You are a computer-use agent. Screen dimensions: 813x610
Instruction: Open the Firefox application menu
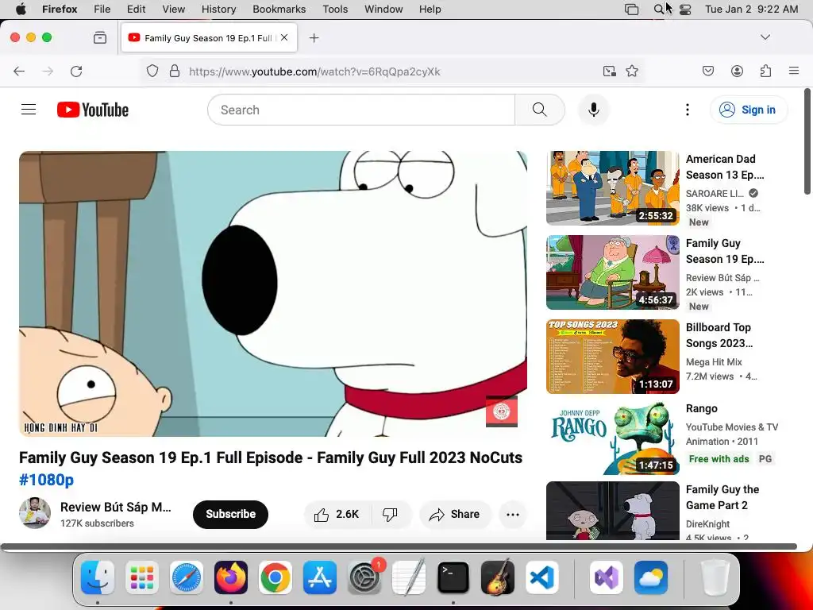tap(794, 71)
